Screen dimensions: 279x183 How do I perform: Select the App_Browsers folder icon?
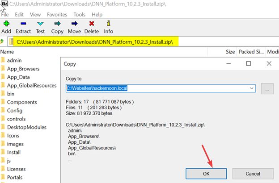3,69
